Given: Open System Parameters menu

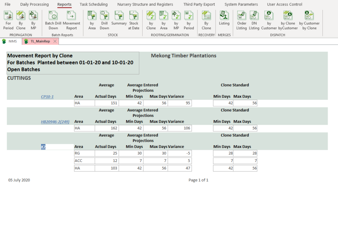Looking at the screenshot, I should pos(241,4).
